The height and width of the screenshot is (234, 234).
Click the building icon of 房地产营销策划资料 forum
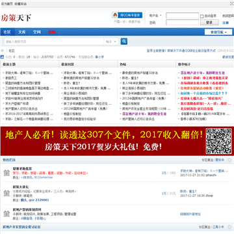point(6,214)
